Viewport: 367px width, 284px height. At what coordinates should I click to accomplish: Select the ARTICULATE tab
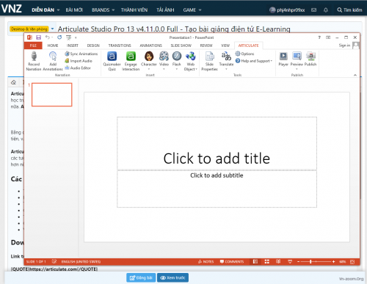(x=248, y=45)
